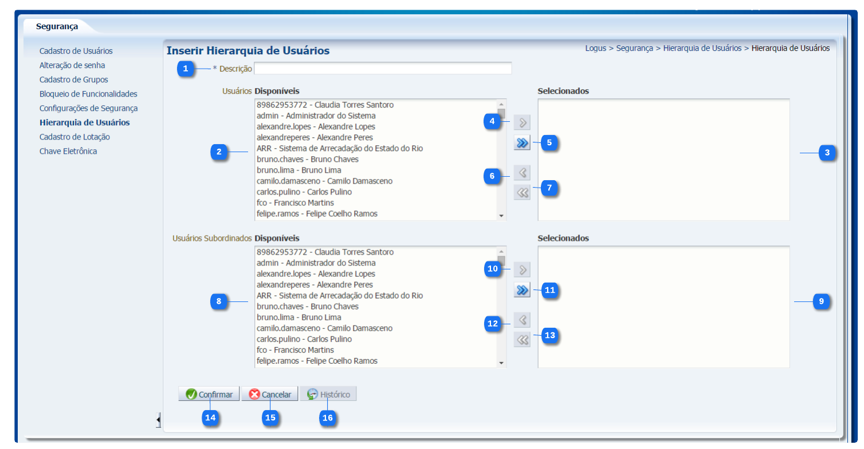Click the Descrição text field
The image size is (864, 449).
click(382, 69)
